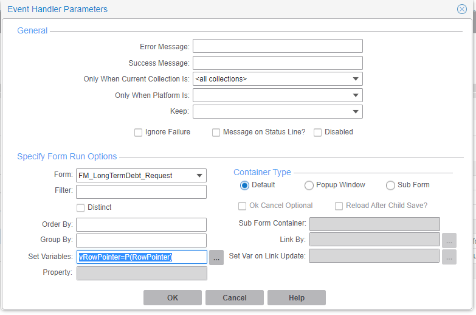
Task: Open Help for this dialog
Action: coord(297,298)
